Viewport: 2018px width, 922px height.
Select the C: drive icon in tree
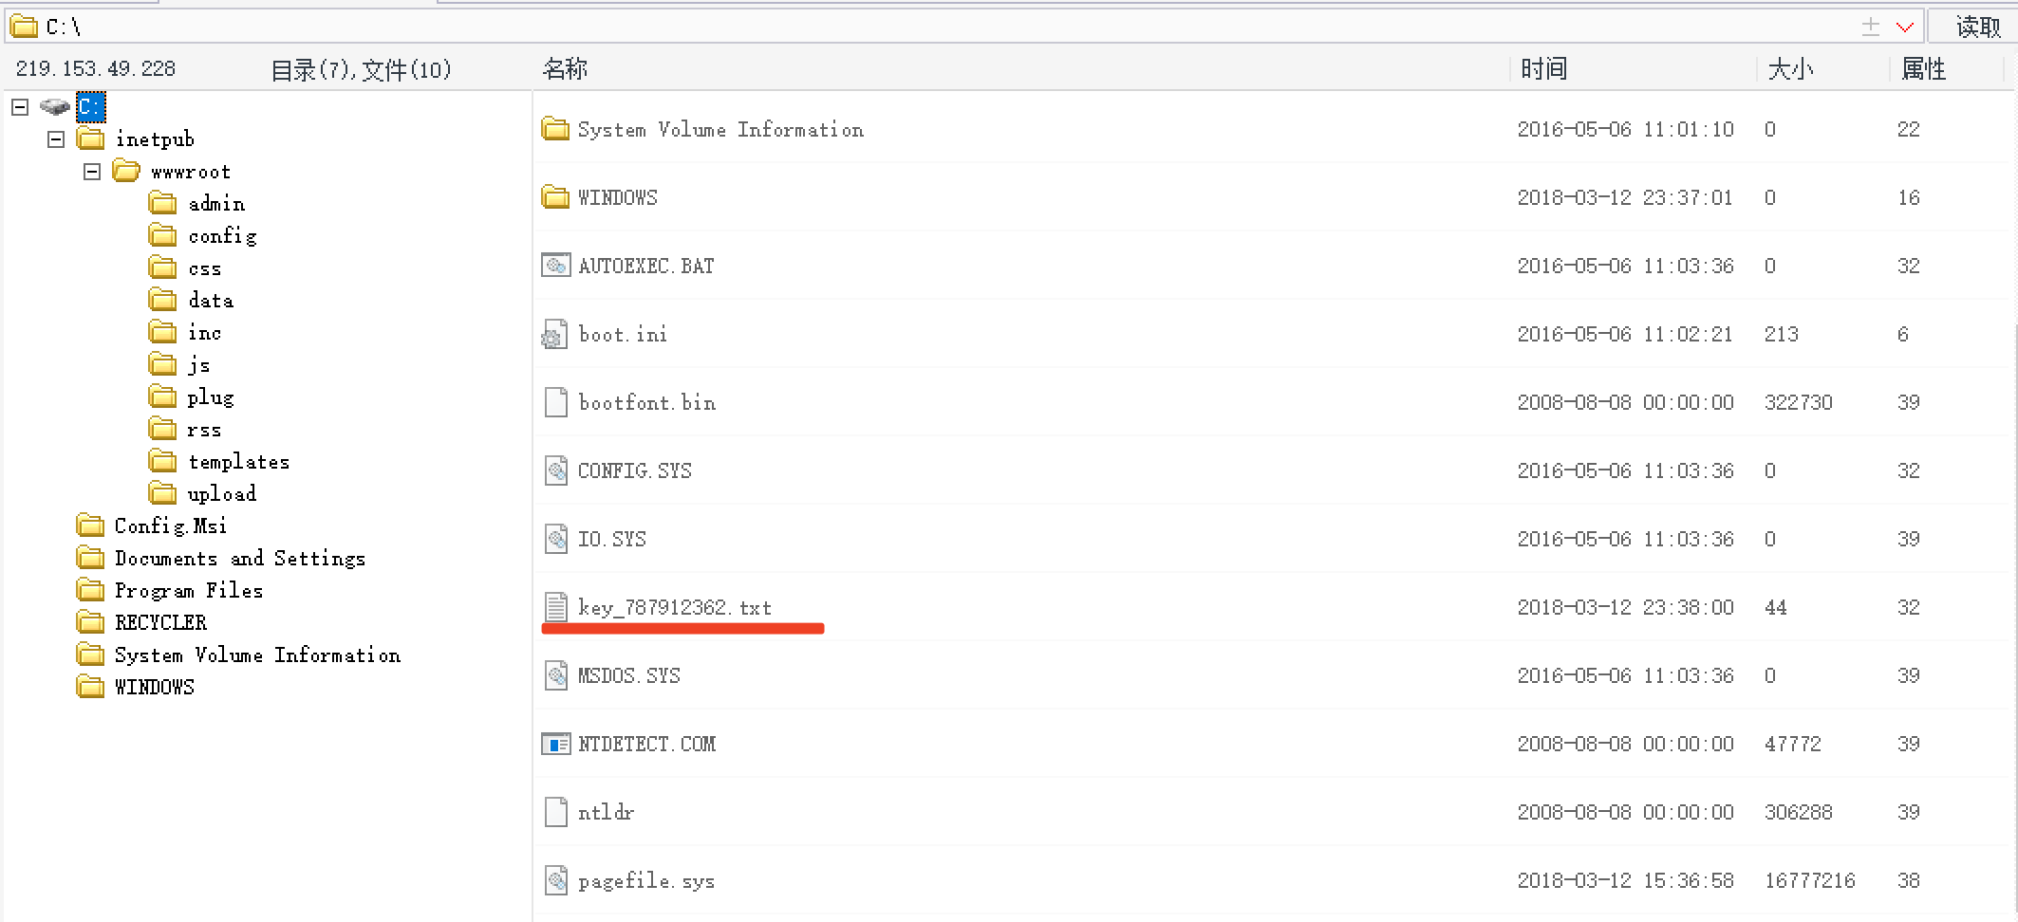(56, 106)
